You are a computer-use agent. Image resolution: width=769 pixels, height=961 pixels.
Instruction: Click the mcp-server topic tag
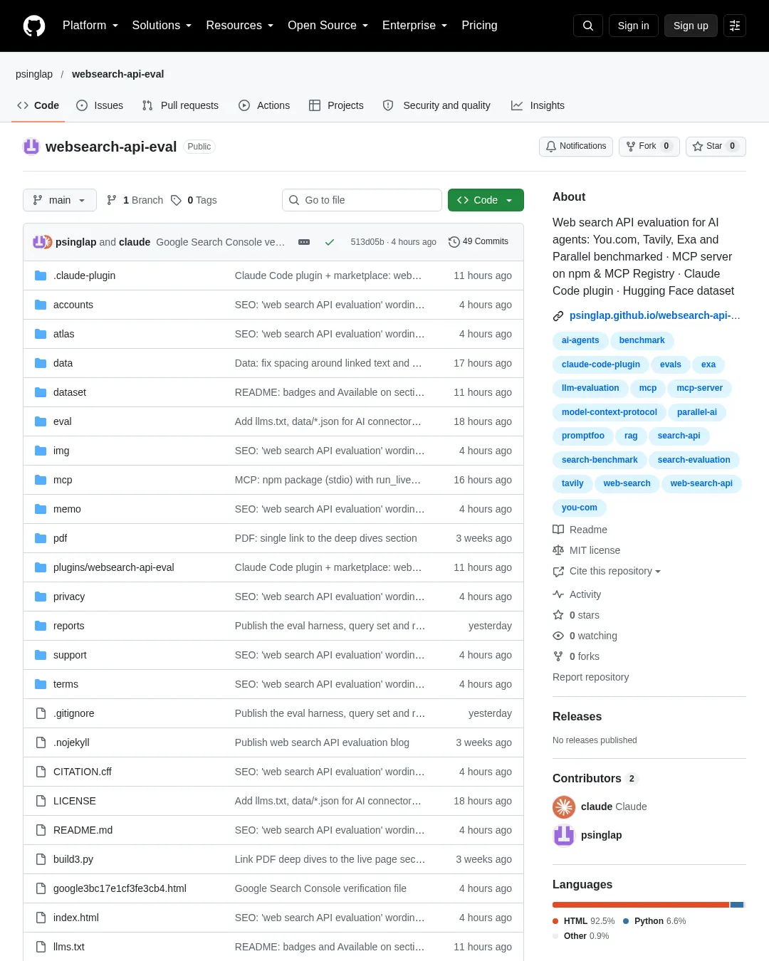[699, 388]
